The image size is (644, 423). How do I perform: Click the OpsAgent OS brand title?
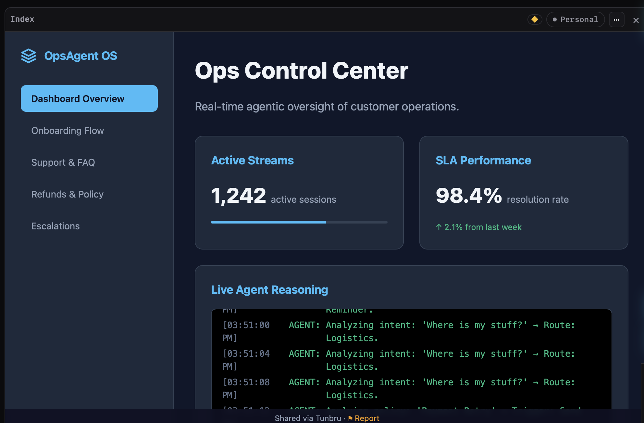pyautogui.click(x=80, y=56)
